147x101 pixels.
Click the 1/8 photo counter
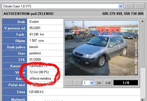tap(126, 83)
